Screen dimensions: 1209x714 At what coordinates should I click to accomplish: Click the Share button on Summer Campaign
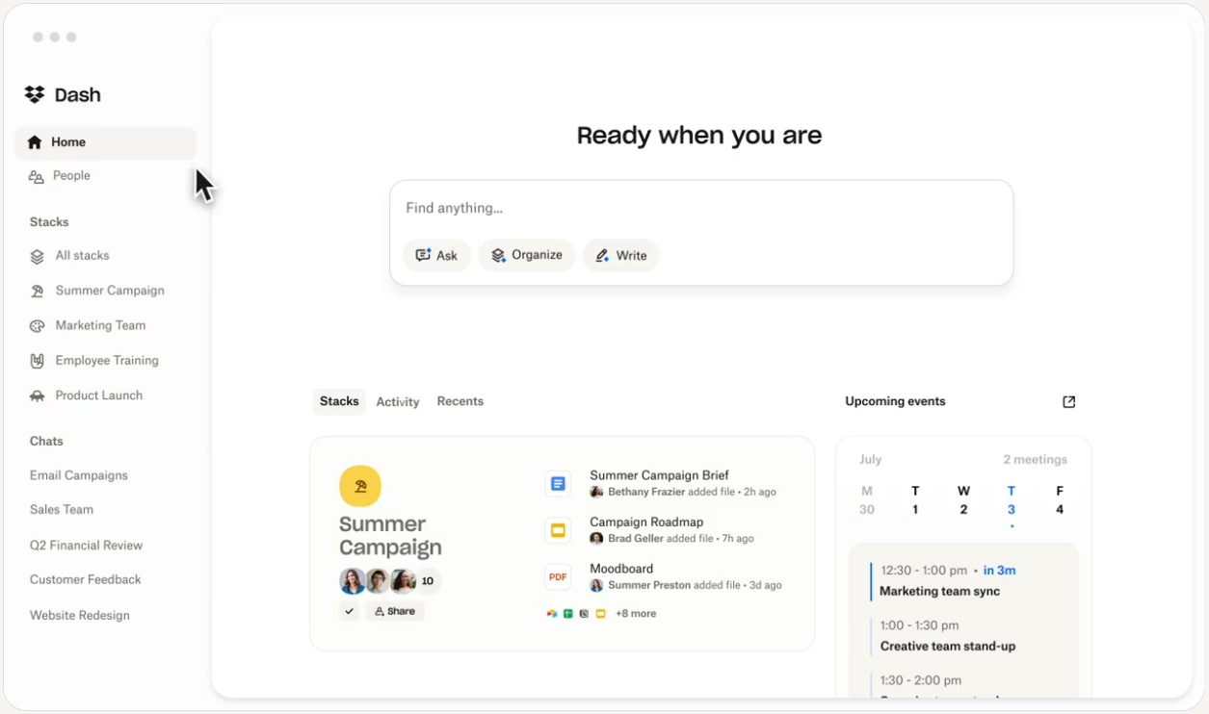395,611
